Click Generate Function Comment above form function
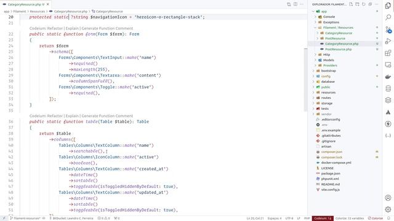The width and height of the screenshot is (394, 221). pyautogui.click(x=107, y=28)
